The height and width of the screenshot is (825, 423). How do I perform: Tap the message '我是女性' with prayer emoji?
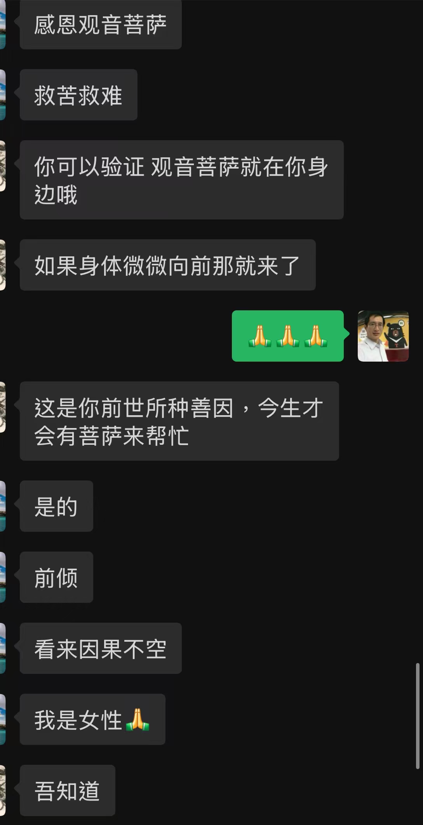92,719
